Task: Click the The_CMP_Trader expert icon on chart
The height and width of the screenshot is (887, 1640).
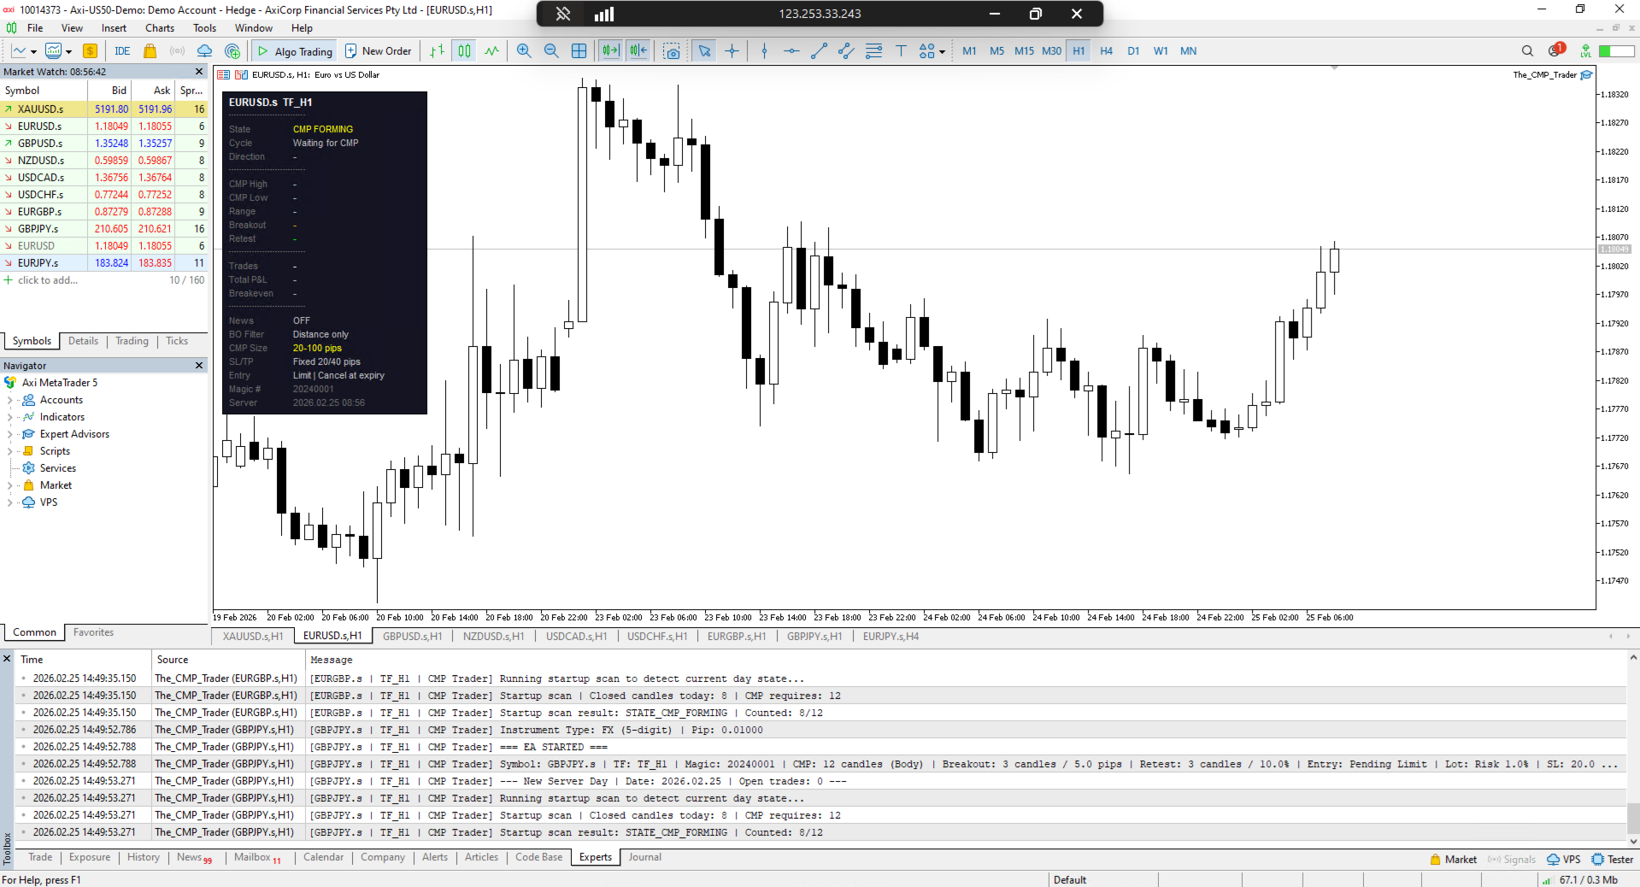Action: [x=1586, y=75]
